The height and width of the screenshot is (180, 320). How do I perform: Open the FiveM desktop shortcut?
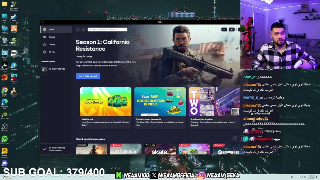[x=14, y=29]
